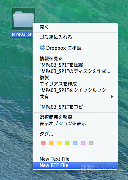Image resolution: width=128 pixels, height=180 pixels.
Task: Expand the 共有 submenu
Action: click(75, 97)
